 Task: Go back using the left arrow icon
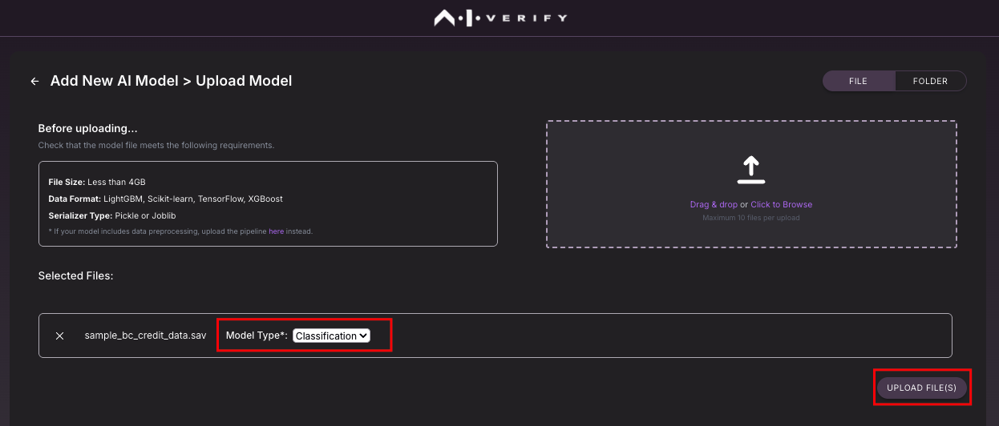click(x=34, y=82)
